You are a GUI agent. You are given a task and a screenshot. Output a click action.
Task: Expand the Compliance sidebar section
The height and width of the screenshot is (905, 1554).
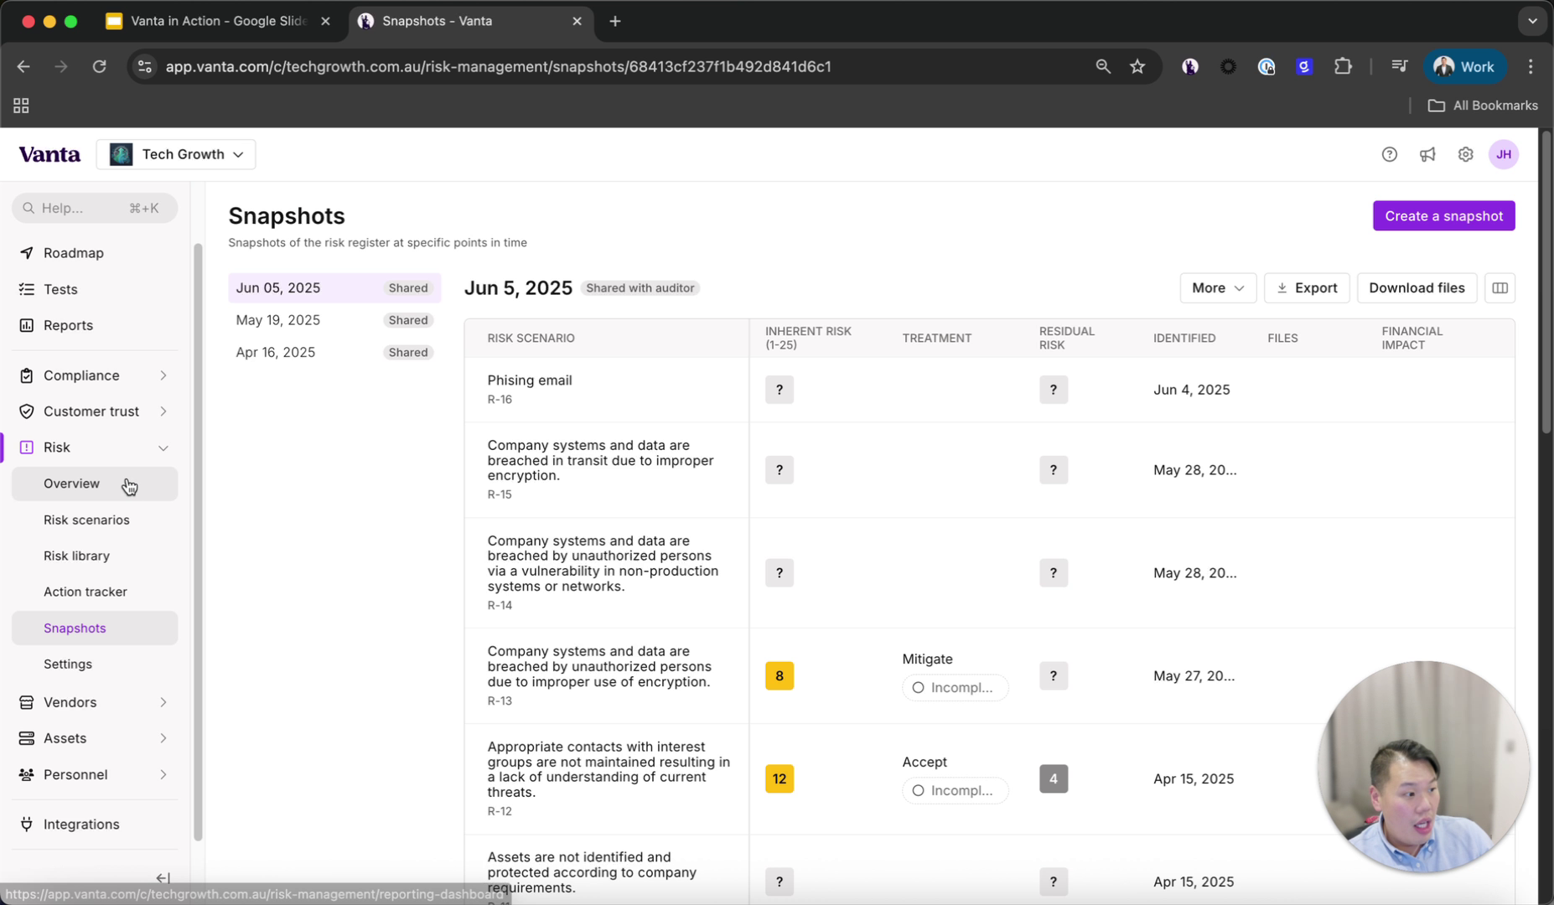(163, 375)
